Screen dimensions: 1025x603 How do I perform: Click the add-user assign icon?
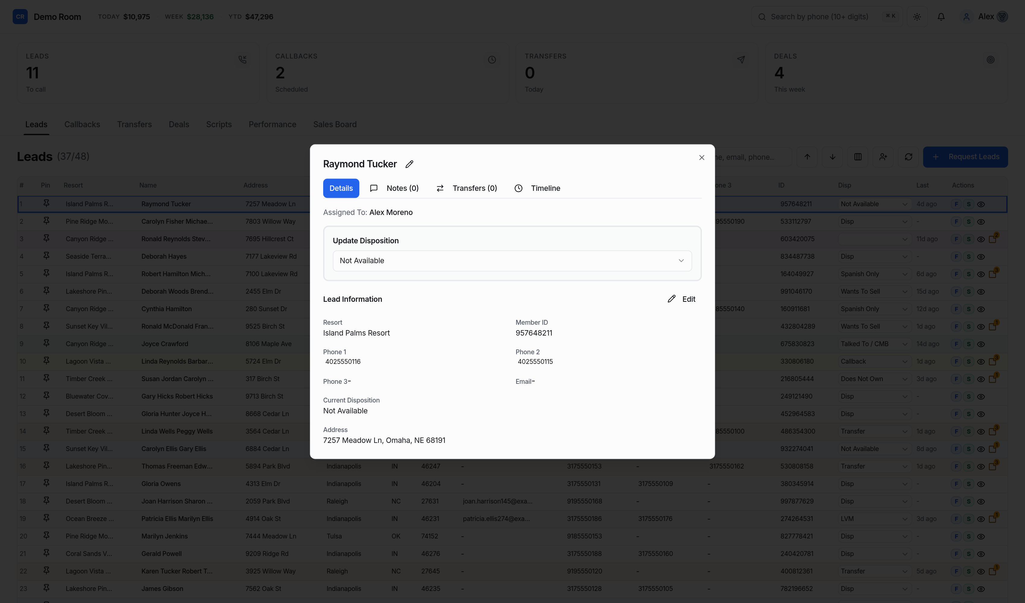coord(883,157)
